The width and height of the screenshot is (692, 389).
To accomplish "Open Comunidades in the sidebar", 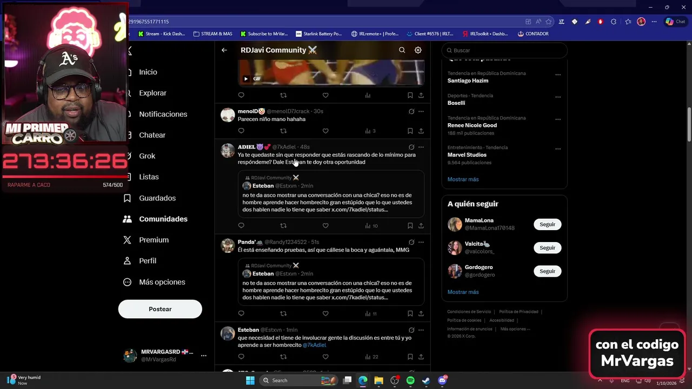I will 163,219.
